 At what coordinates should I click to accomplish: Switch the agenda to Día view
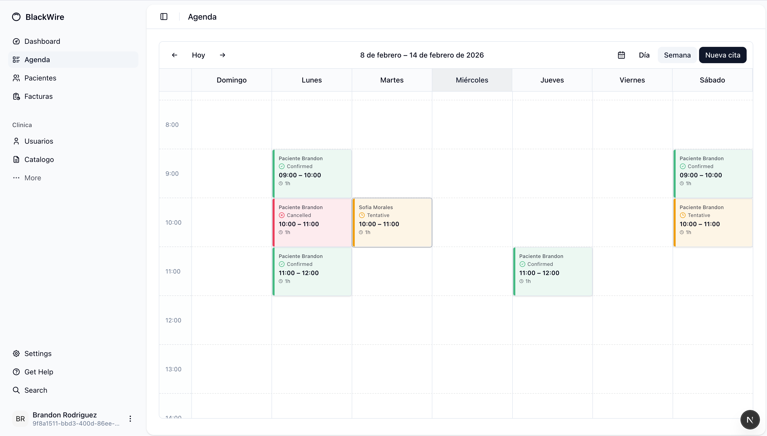[x=644, y=55]
